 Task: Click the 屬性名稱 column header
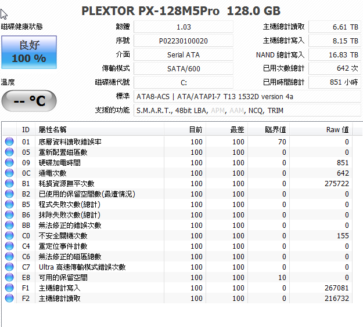coord(99,130)
